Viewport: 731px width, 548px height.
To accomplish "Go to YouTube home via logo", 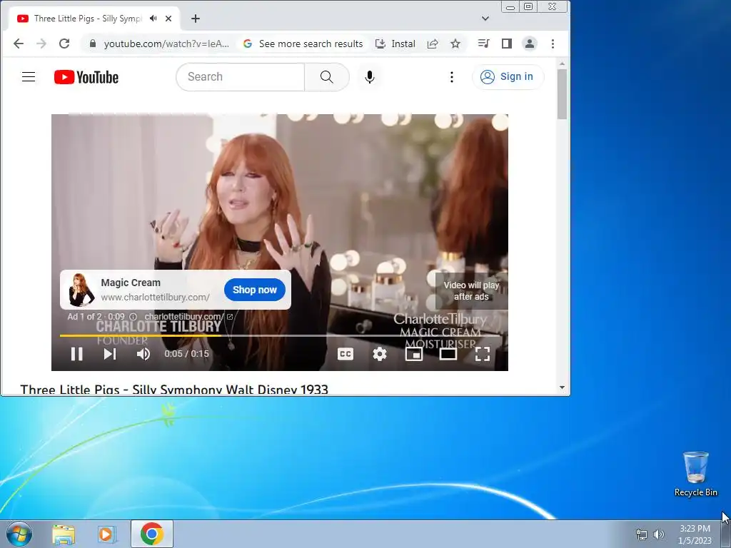I will [x=86, y=77].
